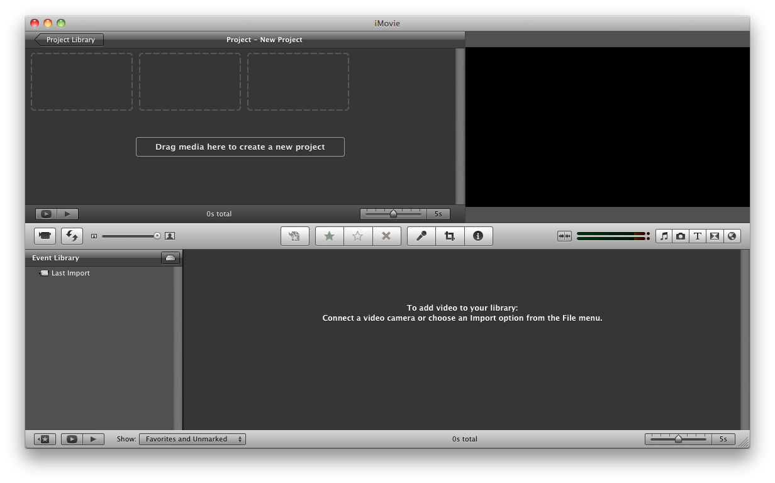Play project full screen button
The width and height of the screenshot is (775, 483).
coord(46,214)
